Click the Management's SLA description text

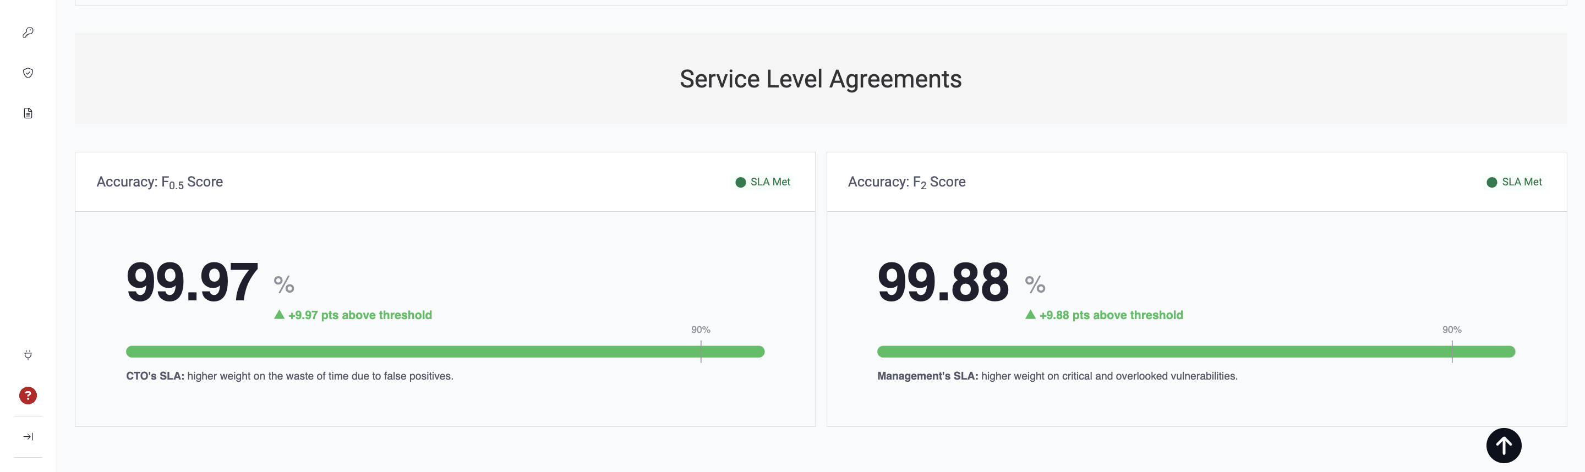(x=1057, y=376)
